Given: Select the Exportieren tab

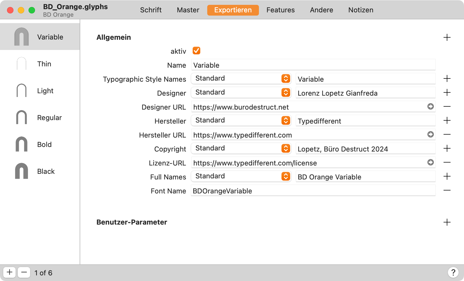Looking at the screenshot, I should 233,10.
